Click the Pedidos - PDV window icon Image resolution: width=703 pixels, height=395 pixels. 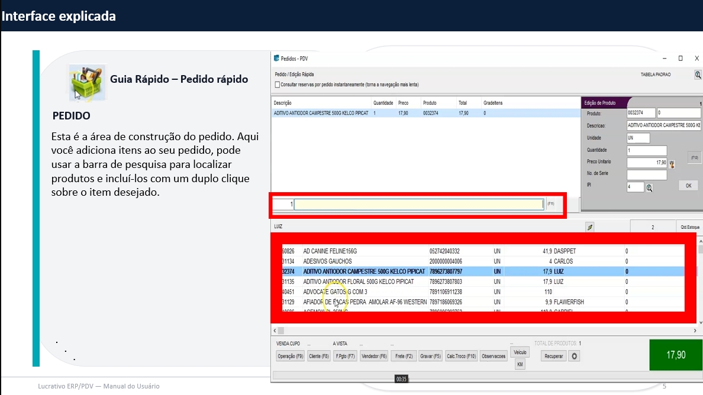(x=276, y=59)
